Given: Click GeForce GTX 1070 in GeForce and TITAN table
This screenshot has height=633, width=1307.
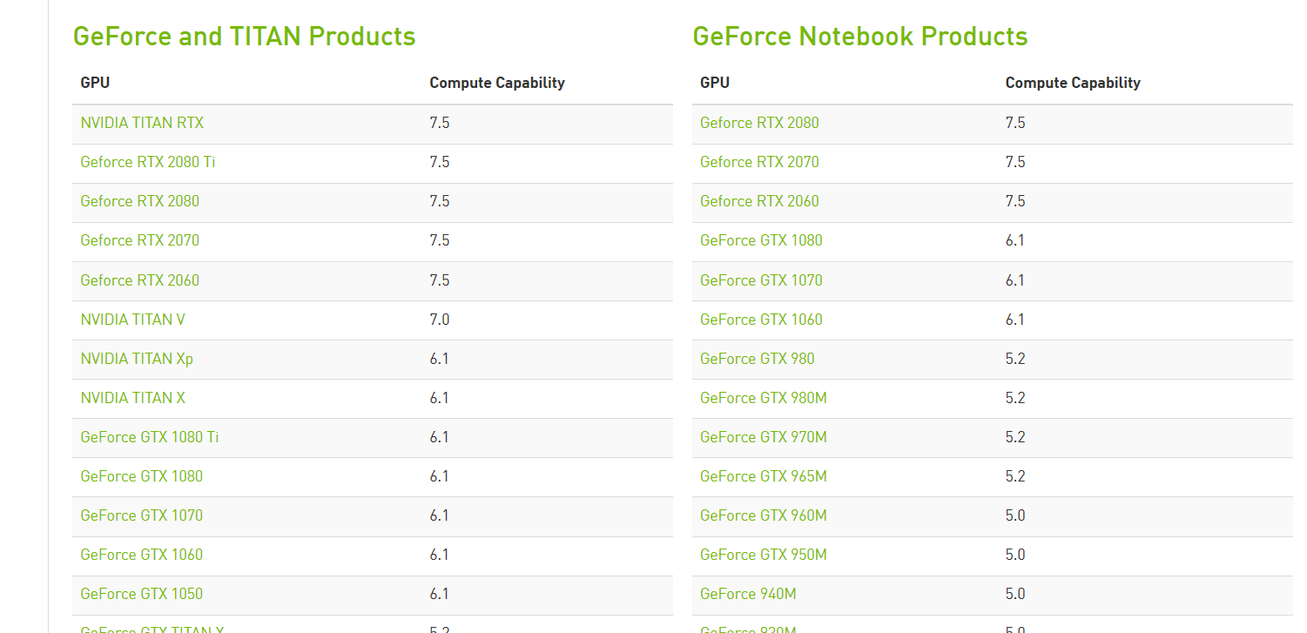Looking at the screenshot, I should pos(141,515).
